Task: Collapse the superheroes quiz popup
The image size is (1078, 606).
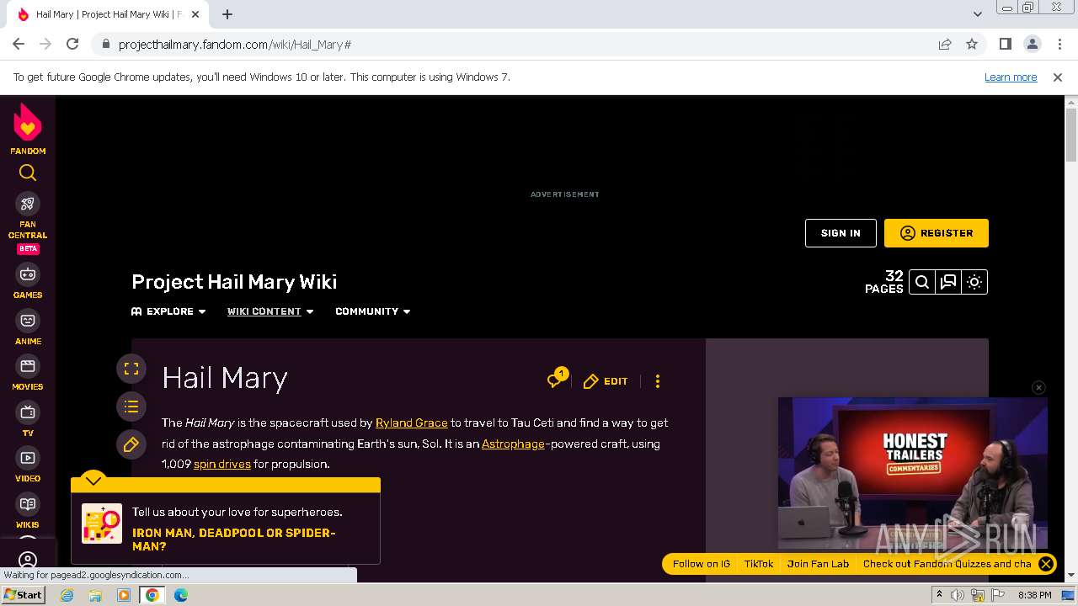Action: coord(93,481)
